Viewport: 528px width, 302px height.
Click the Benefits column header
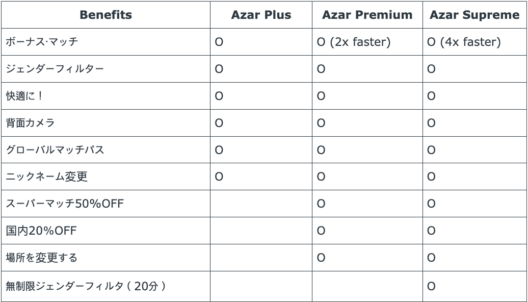pyautogui.click(x=105, y=15)
